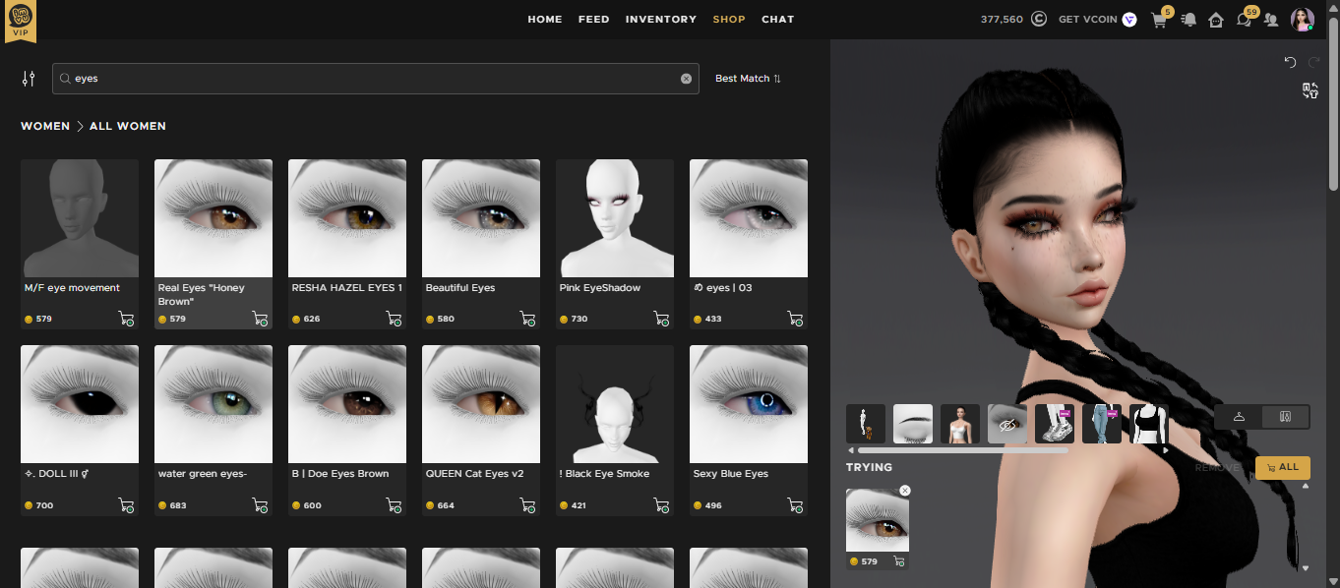Viewport: 1340px width, 588px height.
Task: Add RESHA HAZEL EYES 1 to cart
Action: tap(394, 319)
